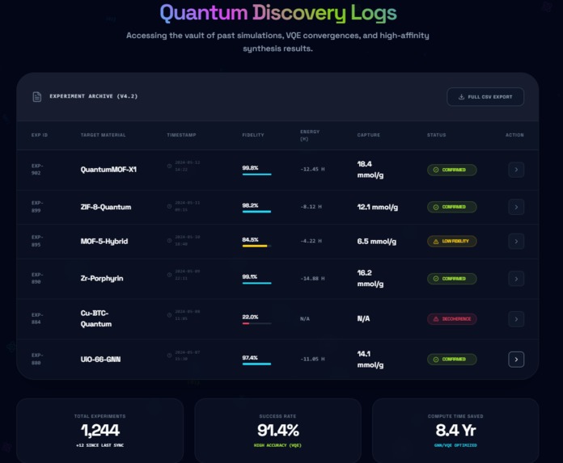
Task: Select the MOF-5-Hybrid material name
Action: [x=104, y=242]
